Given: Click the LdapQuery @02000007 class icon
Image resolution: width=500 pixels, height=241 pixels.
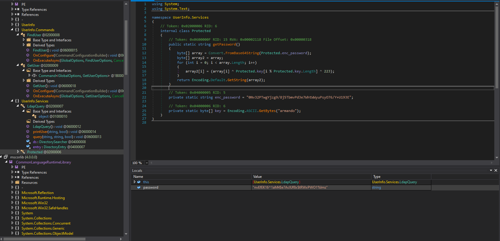Looking at the screenshot, I should [x=23, y=106].
